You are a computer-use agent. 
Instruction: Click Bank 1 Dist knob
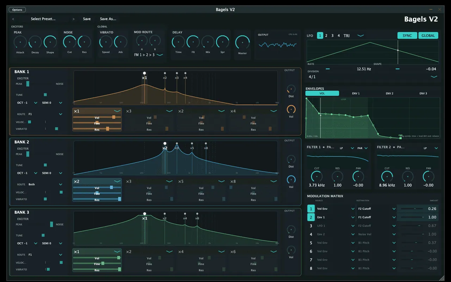pyautogui.click(x=291, y=89)
